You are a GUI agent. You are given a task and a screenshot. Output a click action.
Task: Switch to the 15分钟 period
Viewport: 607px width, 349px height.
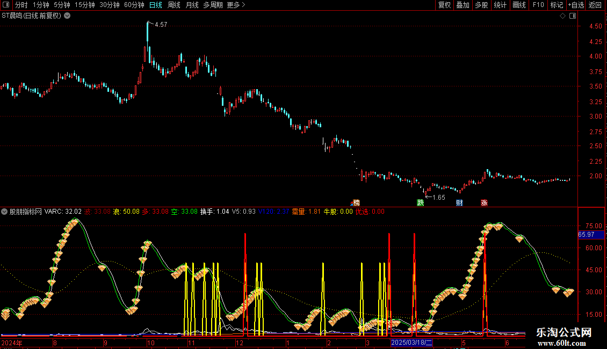[x=85, y=5]
